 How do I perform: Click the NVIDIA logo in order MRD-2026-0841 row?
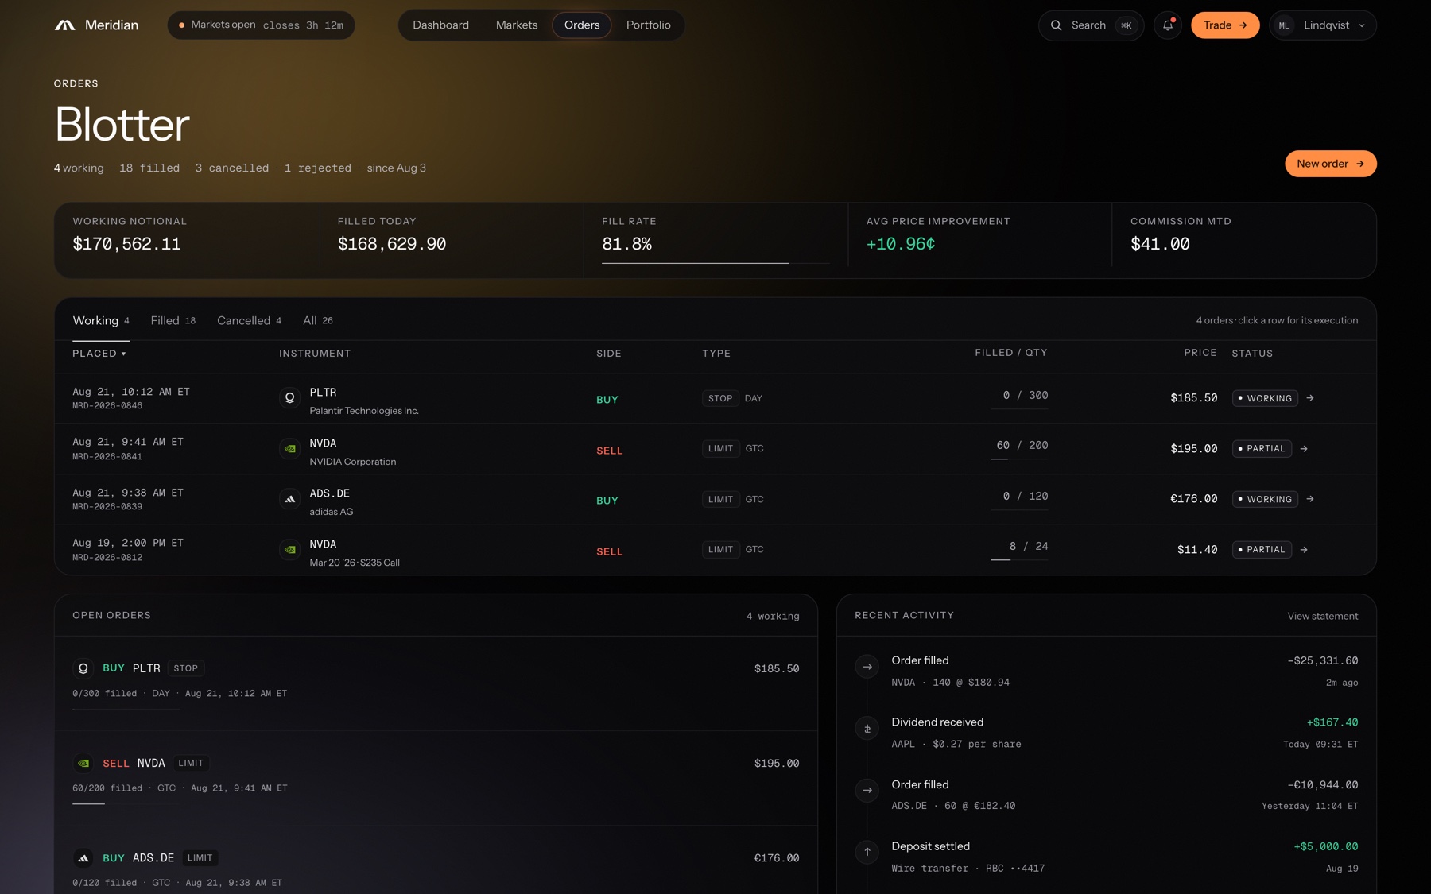(290, 448)
